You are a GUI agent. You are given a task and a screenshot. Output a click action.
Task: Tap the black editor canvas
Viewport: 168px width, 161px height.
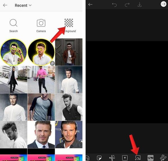(x=127, y=82)
